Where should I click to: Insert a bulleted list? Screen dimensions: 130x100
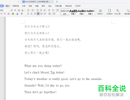[28, 10]
